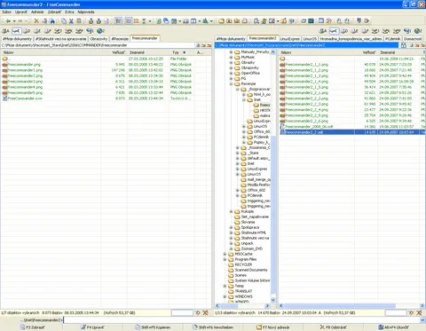
Task: Expand the Temp folder tree node
Action: click(225, 286)
